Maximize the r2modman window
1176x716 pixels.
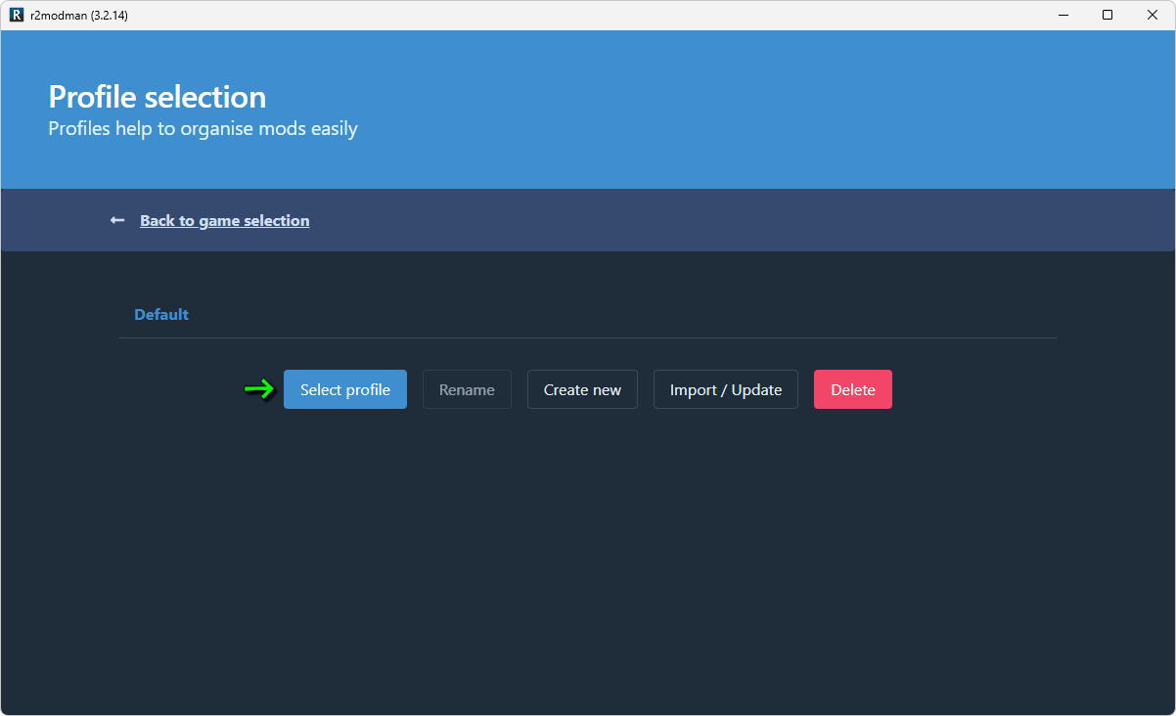click(x=1108, y=15)
